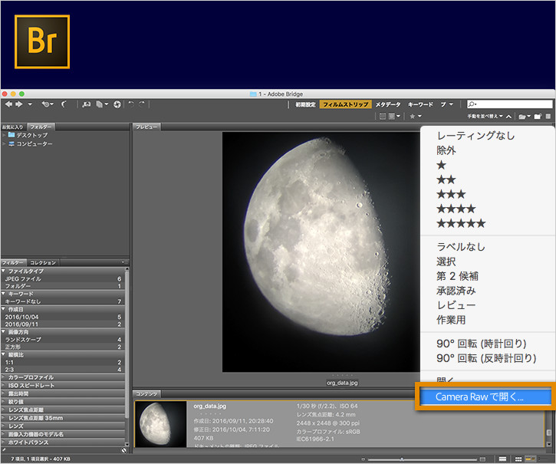The height and width of the screenshot is (464, 556).
Task: Go forward with the right arrow
Action: [19, 104]
